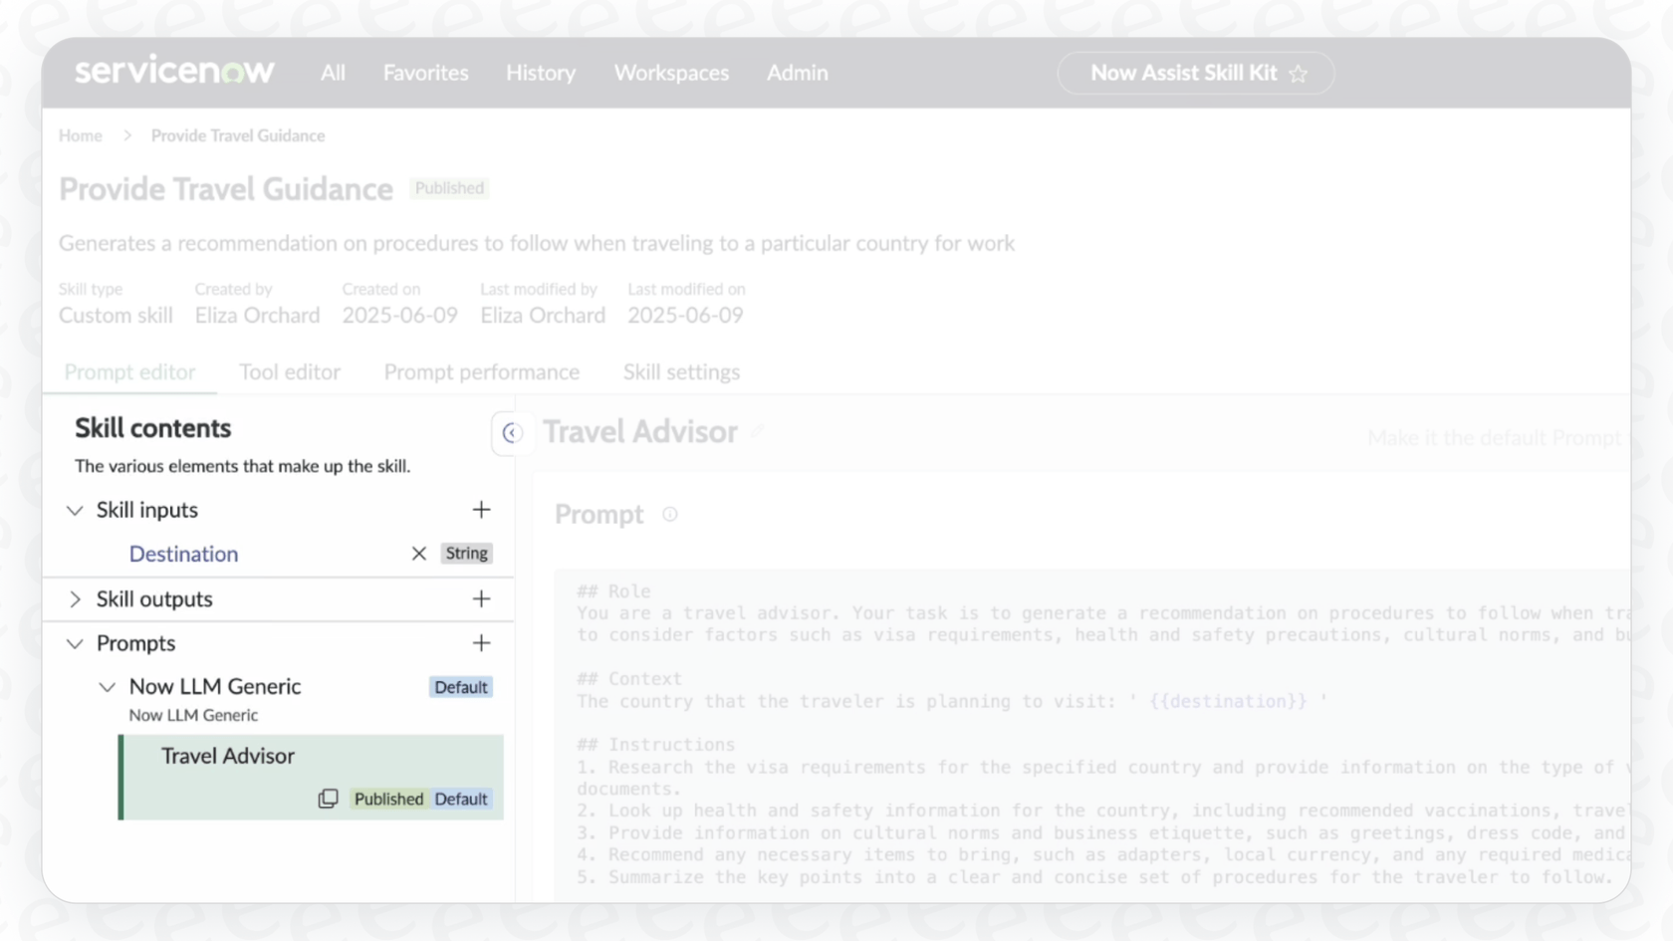Add a new Skill input with the plus icon
This screenshot has height=941, width=1673.
[x=481, y=509]
